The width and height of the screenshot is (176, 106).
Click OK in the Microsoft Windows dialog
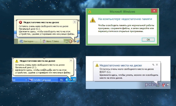148,40
